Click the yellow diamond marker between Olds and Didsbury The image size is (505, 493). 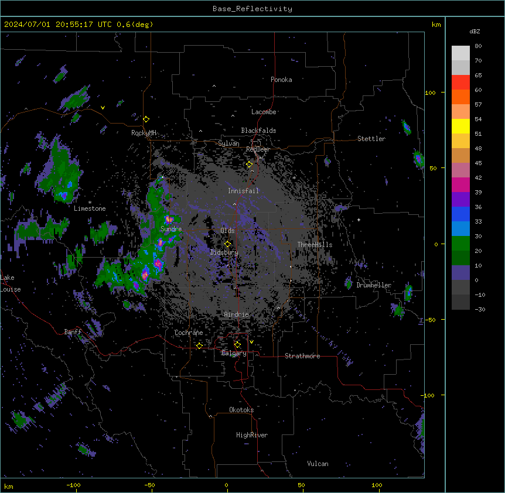point(227,244)
